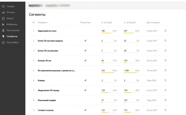The height and width of the screenshot is (115, 186).
Task: Toggle retargeting checkmark for Кликер segment
Action: click(85, 80)
